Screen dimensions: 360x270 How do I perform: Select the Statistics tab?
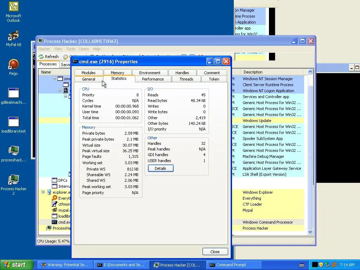[x=119, y=78]
